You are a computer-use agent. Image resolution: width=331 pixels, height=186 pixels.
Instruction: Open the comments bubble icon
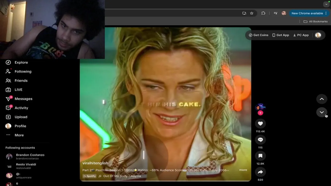tap(260, 140)
